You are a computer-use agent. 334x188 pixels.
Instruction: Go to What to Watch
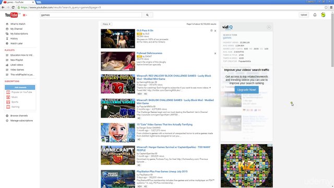(18, 24)
